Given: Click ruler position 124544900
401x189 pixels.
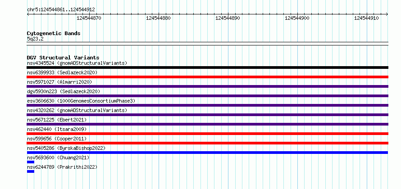Looking at the screenshot, I should [x=297, y=18].
